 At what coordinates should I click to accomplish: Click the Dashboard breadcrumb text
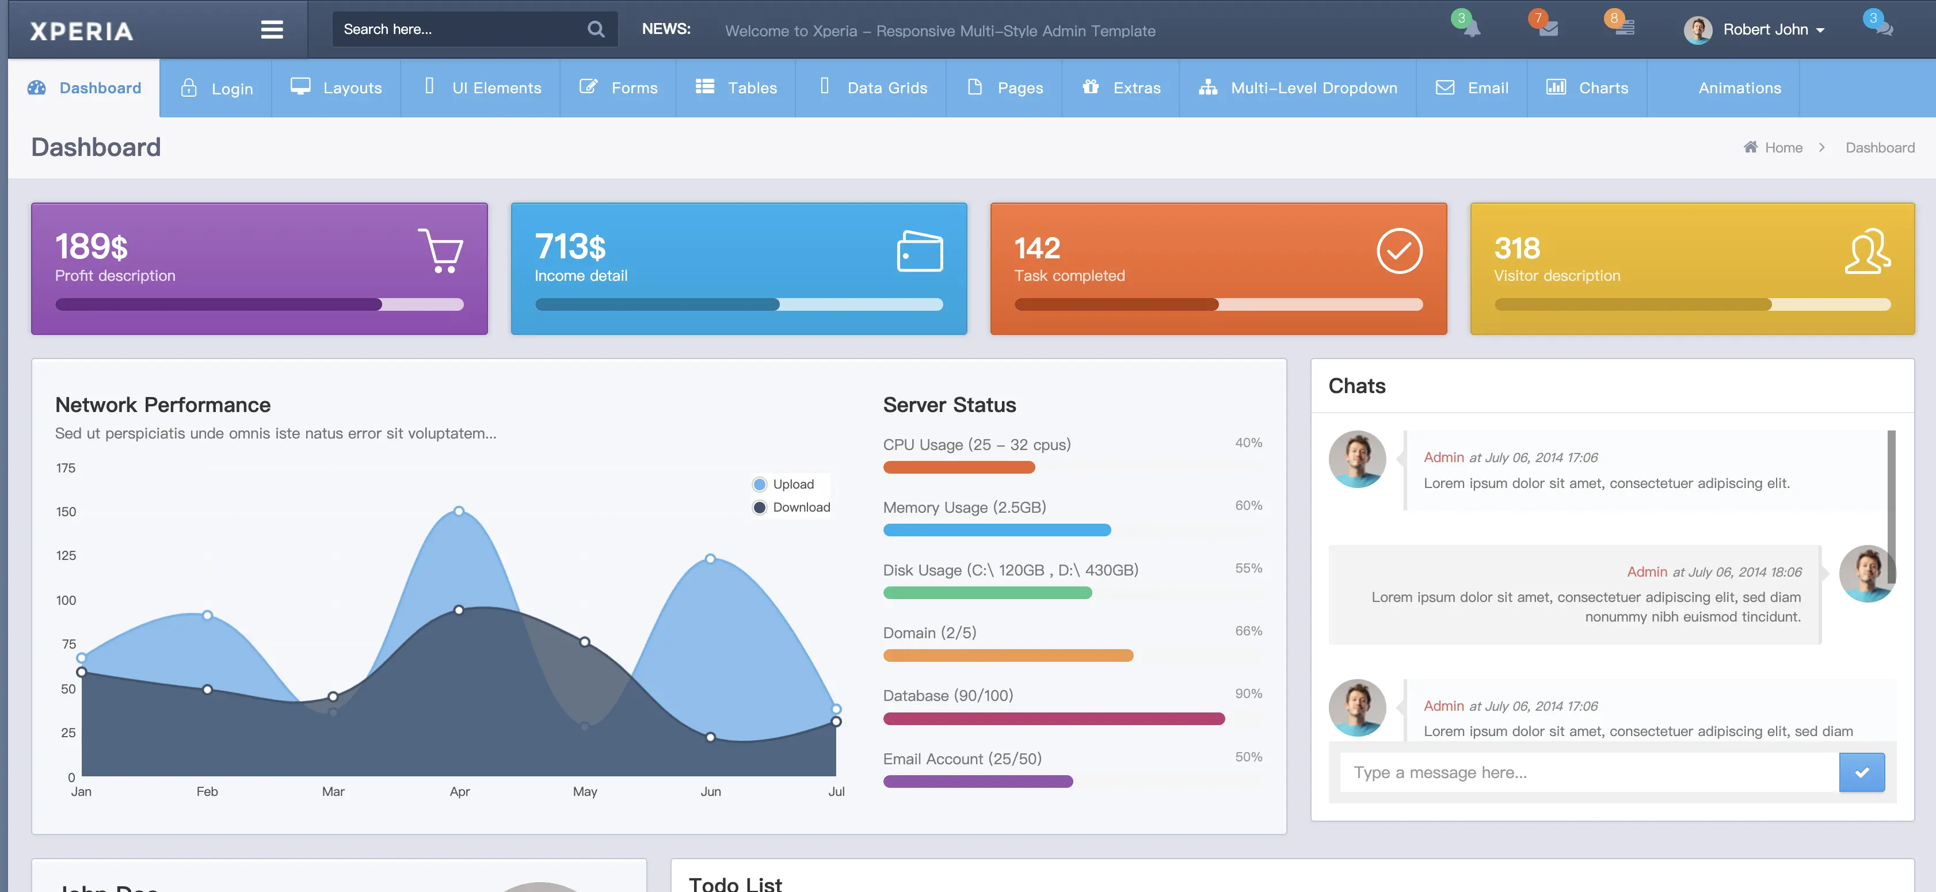[x=1880, y=147]
